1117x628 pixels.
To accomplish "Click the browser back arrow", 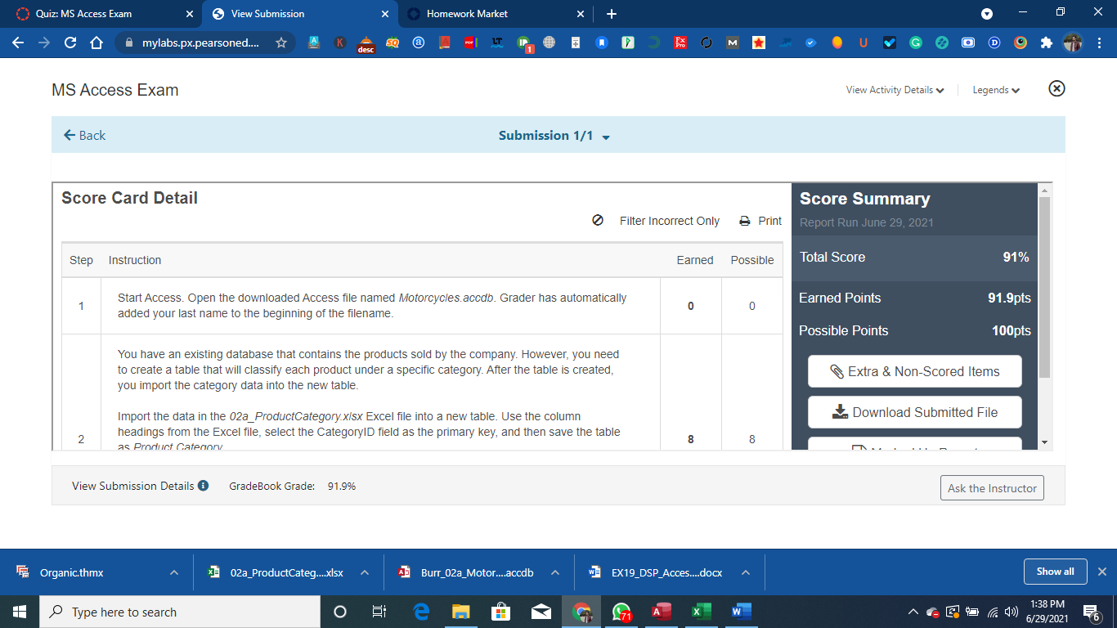I will 18,43.
